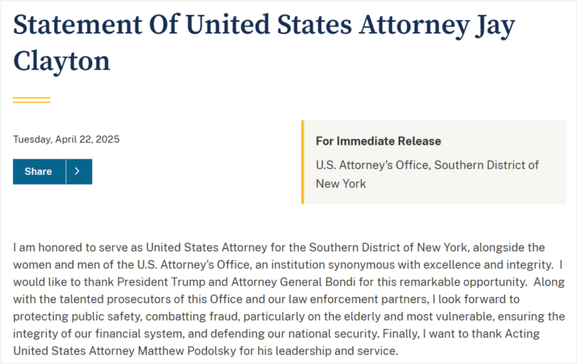Click the date 'Tuesday, April 22, 2025'

click(66, 139)
